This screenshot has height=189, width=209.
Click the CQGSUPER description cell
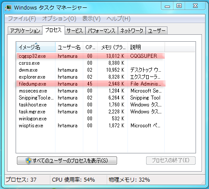coord(144,56)
